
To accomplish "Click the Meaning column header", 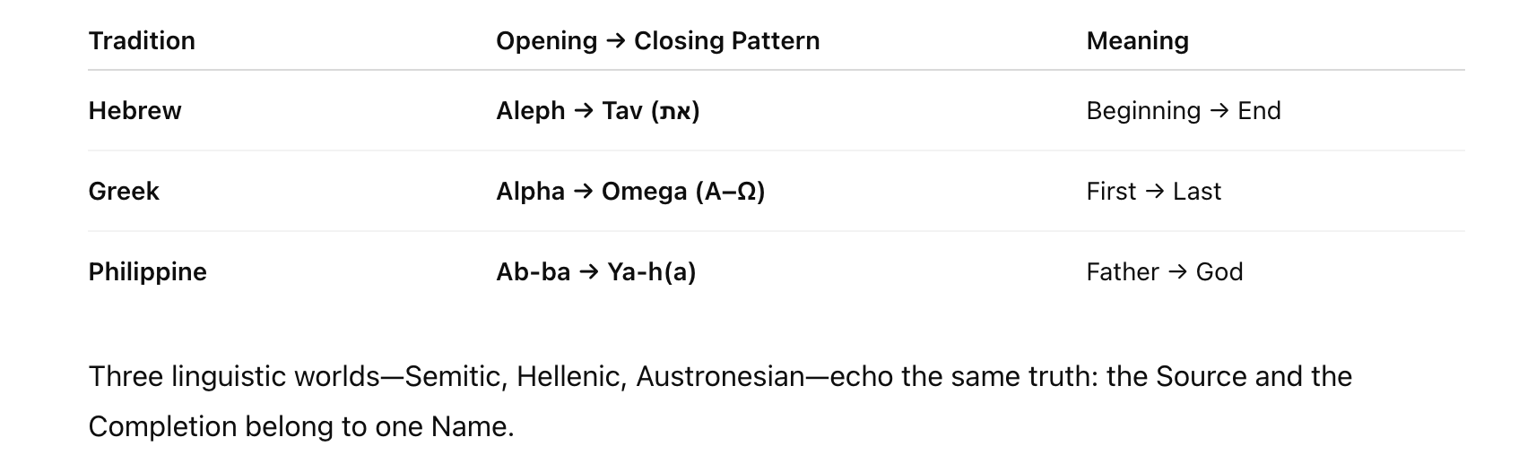I will 1137,41.
